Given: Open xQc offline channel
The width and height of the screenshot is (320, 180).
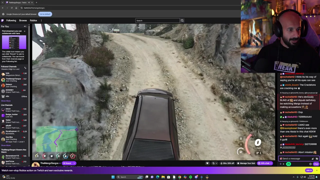Looking at the screenshot, I should (14, 96).
